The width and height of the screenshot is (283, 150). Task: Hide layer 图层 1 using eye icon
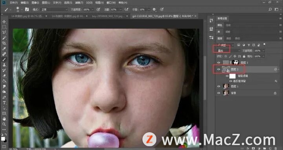(219, 87)
